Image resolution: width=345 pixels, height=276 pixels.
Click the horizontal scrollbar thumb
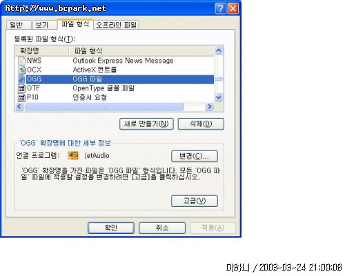104,107
